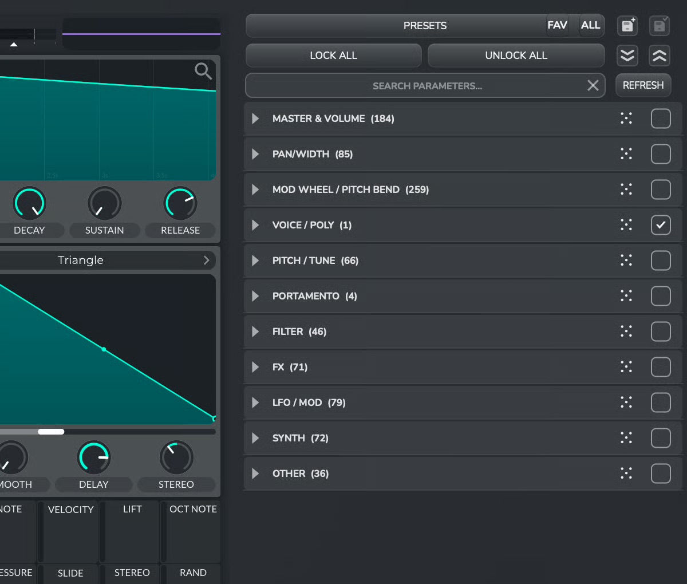The width and height of the screenshot is (687, 584).
Task: Click the LFO display horizontal scrollbar thumb
Action: 51,432
